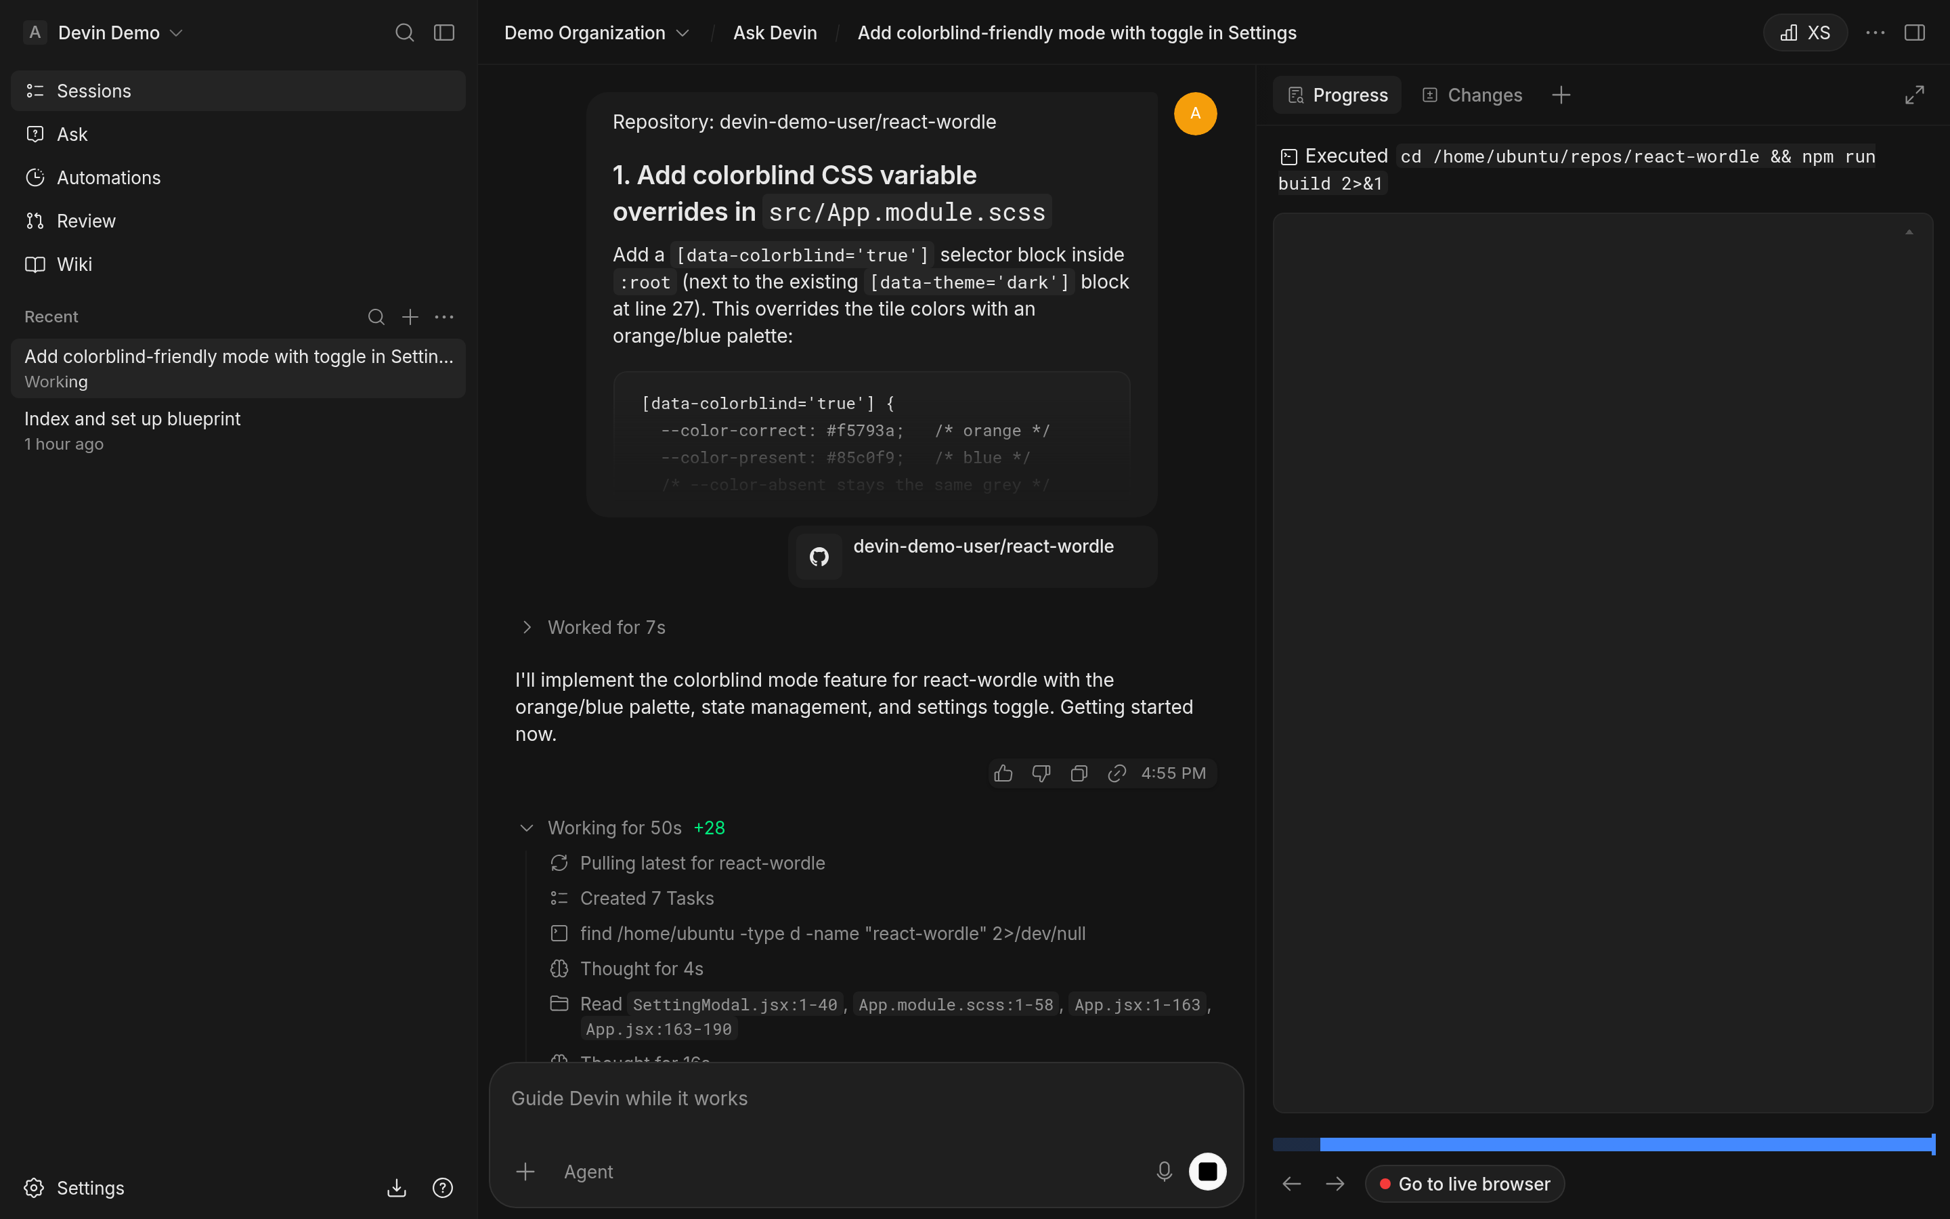Expand the Worked for 7s section
The height and width of the screenshot is (1219, 1950).
594,627
